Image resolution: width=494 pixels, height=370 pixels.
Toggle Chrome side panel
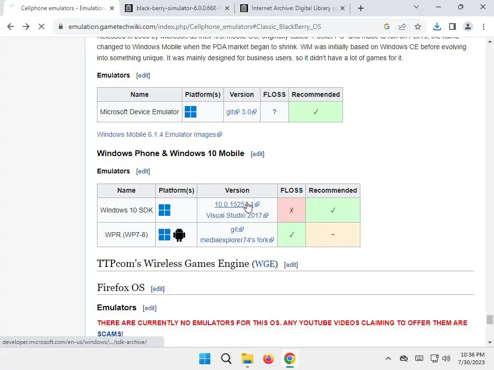click(x=453, y=27)
